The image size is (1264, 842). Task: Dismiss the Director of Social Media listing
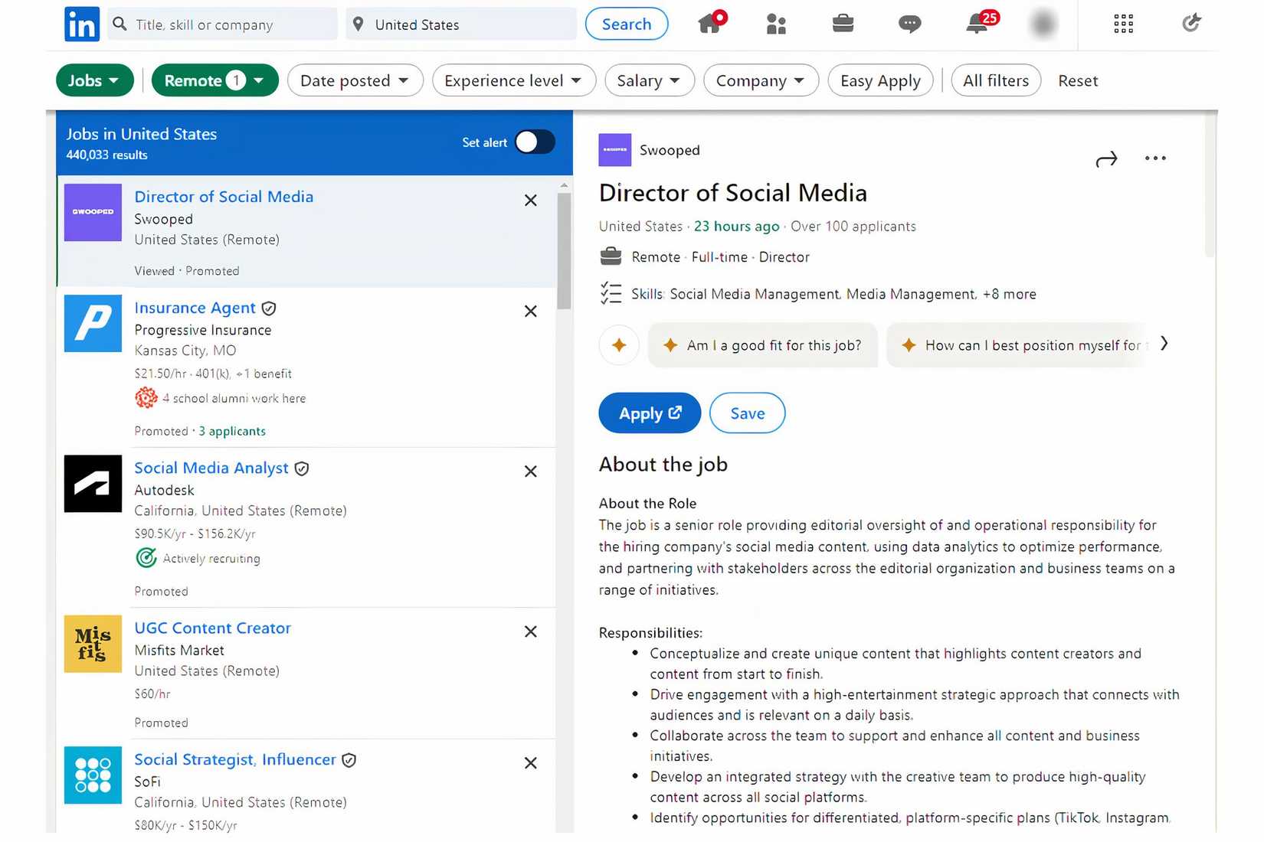pyautogui.click(x=530, y=201)
